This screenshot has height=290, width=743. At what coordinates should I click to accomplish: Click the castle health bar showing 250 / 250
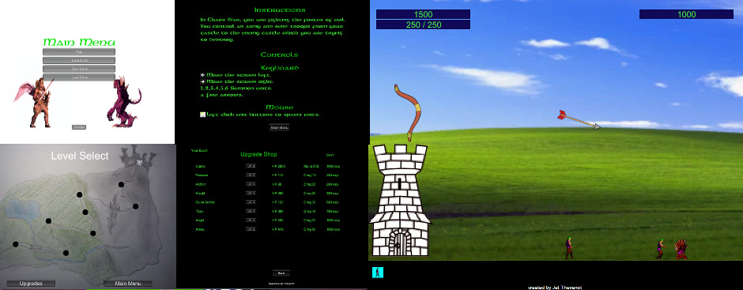[423, 24]
